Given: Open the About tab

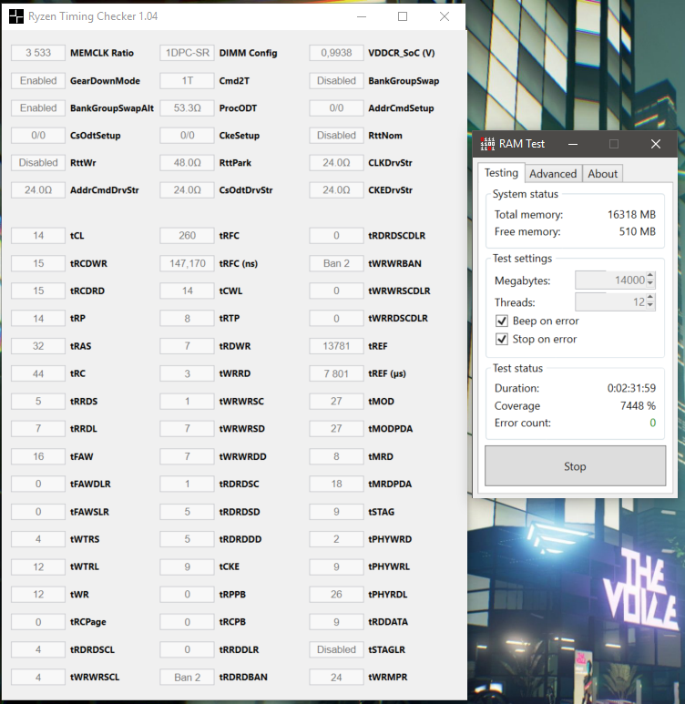Looking at the screenshot, I should (603, 174).
